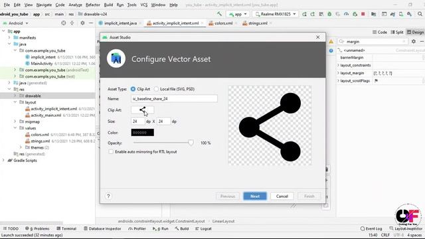The height and width of the screenshot is (239, 425).
Task: Collapse the java folder
Action: (9, 44)
